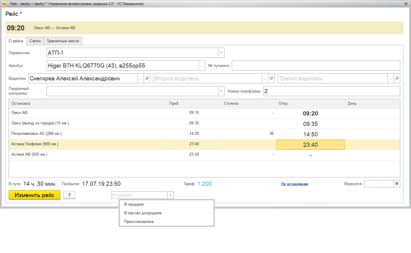
Task: Click ellipsis button for Второй водитель
Action: [x=265, y=79]
